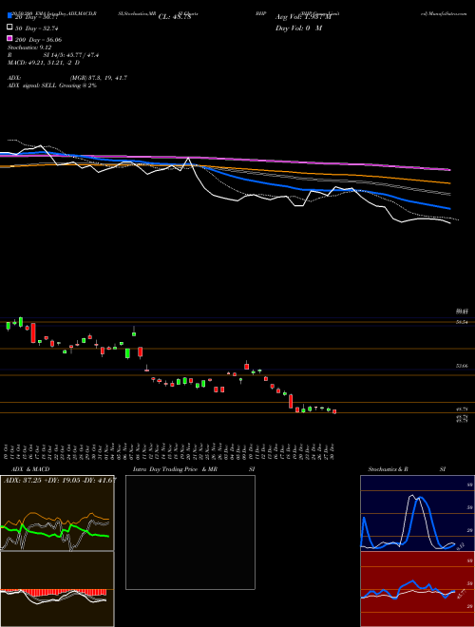The width and height of the screenshot is (475, 627).
Task: Click the 53.66 price axis label
Action: click(x=463, y=366)
